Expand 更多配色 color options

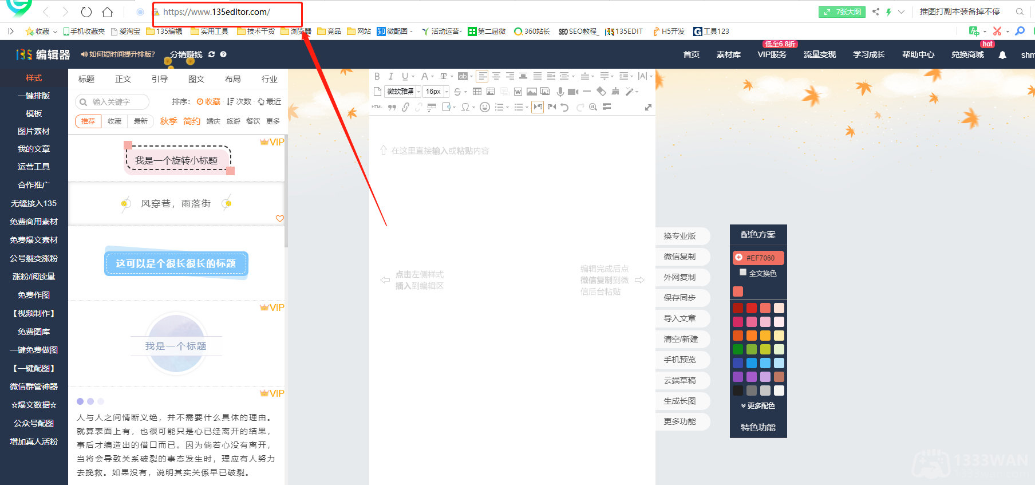(x=758, y=405)
